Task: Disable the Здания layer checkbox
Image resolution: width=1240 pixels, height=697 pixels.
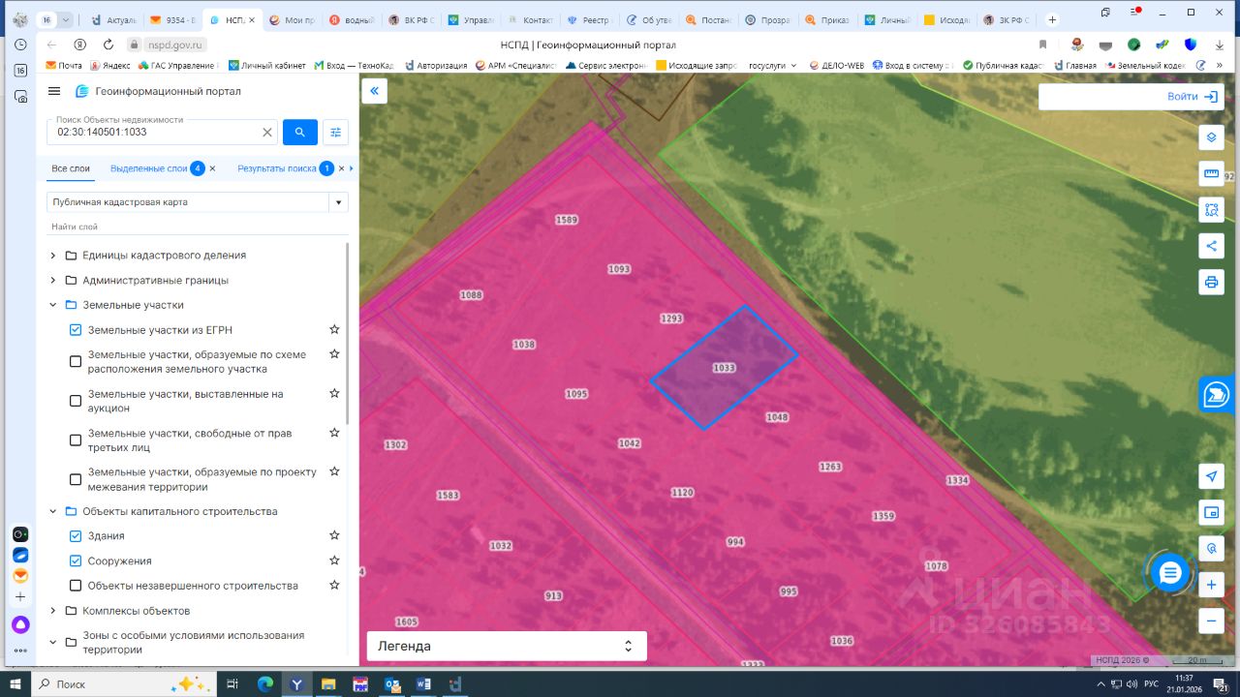Action: pyautogui.click(x=76, y=536)
